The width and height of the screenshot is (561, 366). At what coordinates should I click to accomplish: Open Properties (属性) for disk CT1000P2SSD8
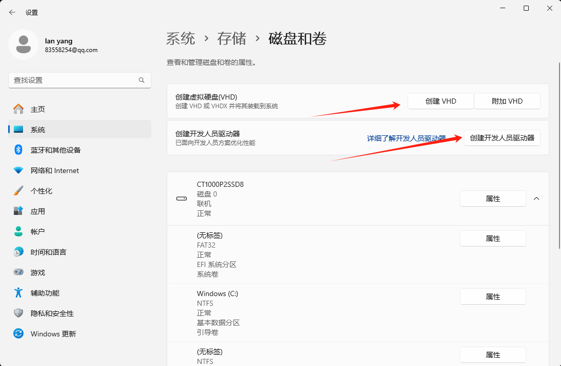(492, 199)
